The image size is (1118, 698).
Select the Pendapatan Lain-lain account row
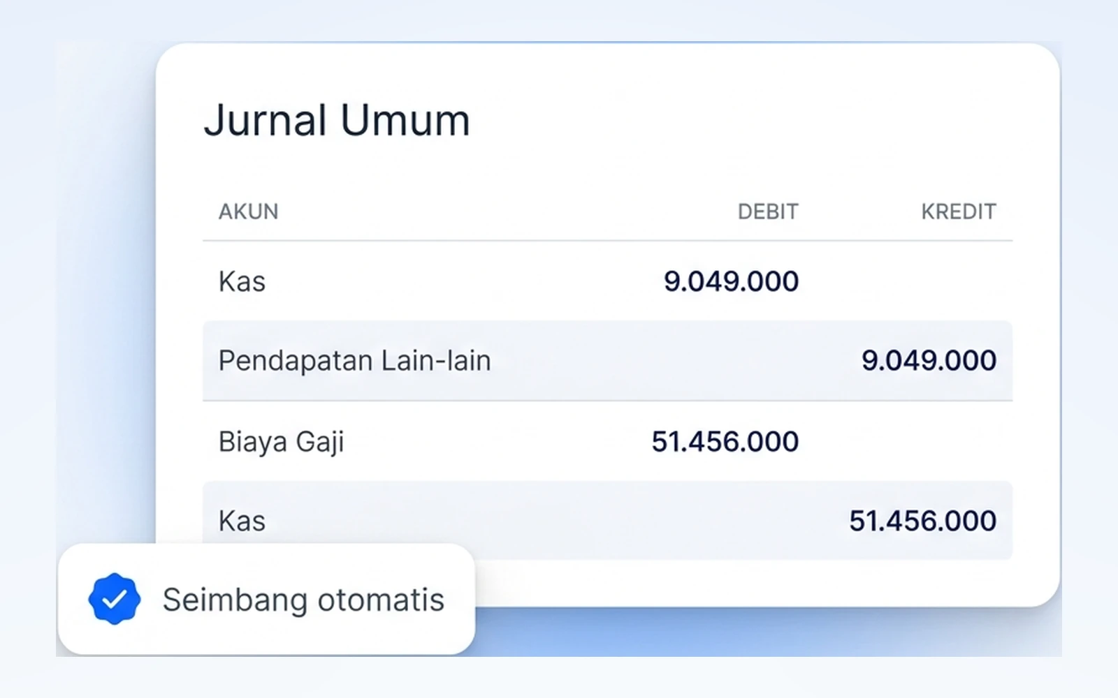coord(607,361)
